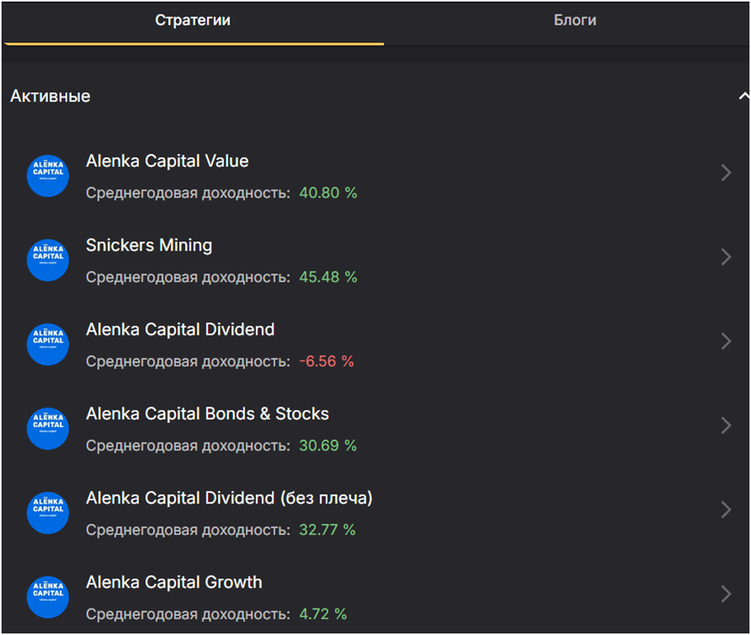Open Alenka Capital Dividend (без плеча) title
Screen dimensions: 751x635
(x=229, y=498)
